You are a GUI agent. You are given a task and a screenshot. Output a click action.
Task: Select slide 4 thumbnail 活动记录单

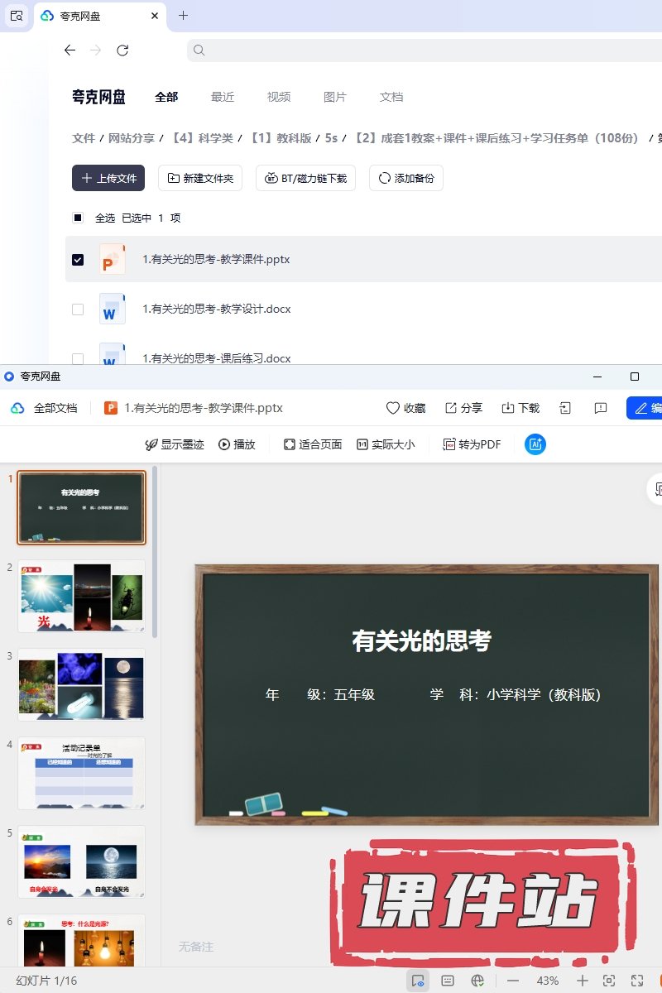coord(81,773)
